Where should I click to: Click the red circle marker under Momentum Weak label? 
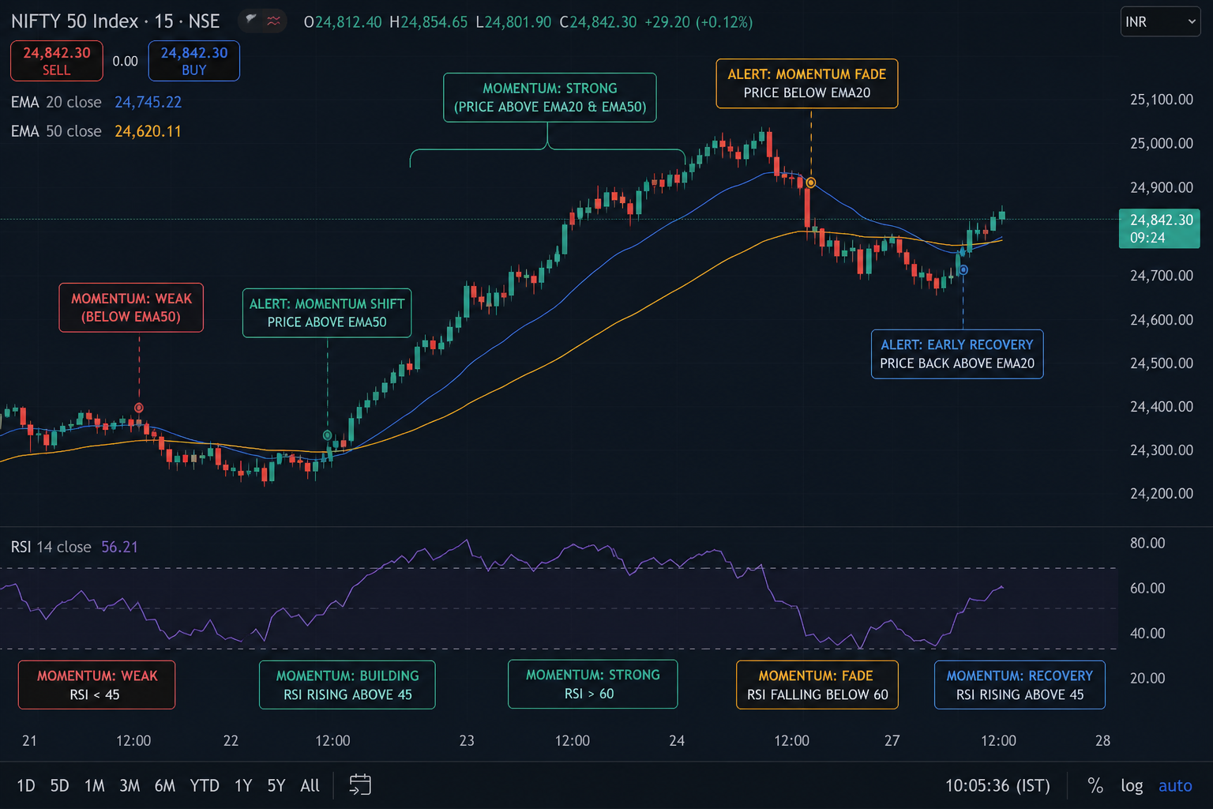(x=139, y=408)
